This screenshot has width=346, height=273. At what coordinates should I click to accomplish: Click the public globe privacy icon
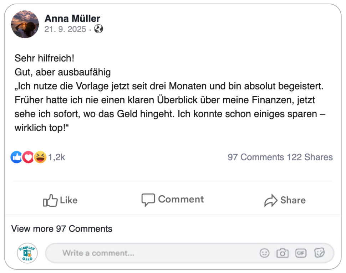click(99, 29)
